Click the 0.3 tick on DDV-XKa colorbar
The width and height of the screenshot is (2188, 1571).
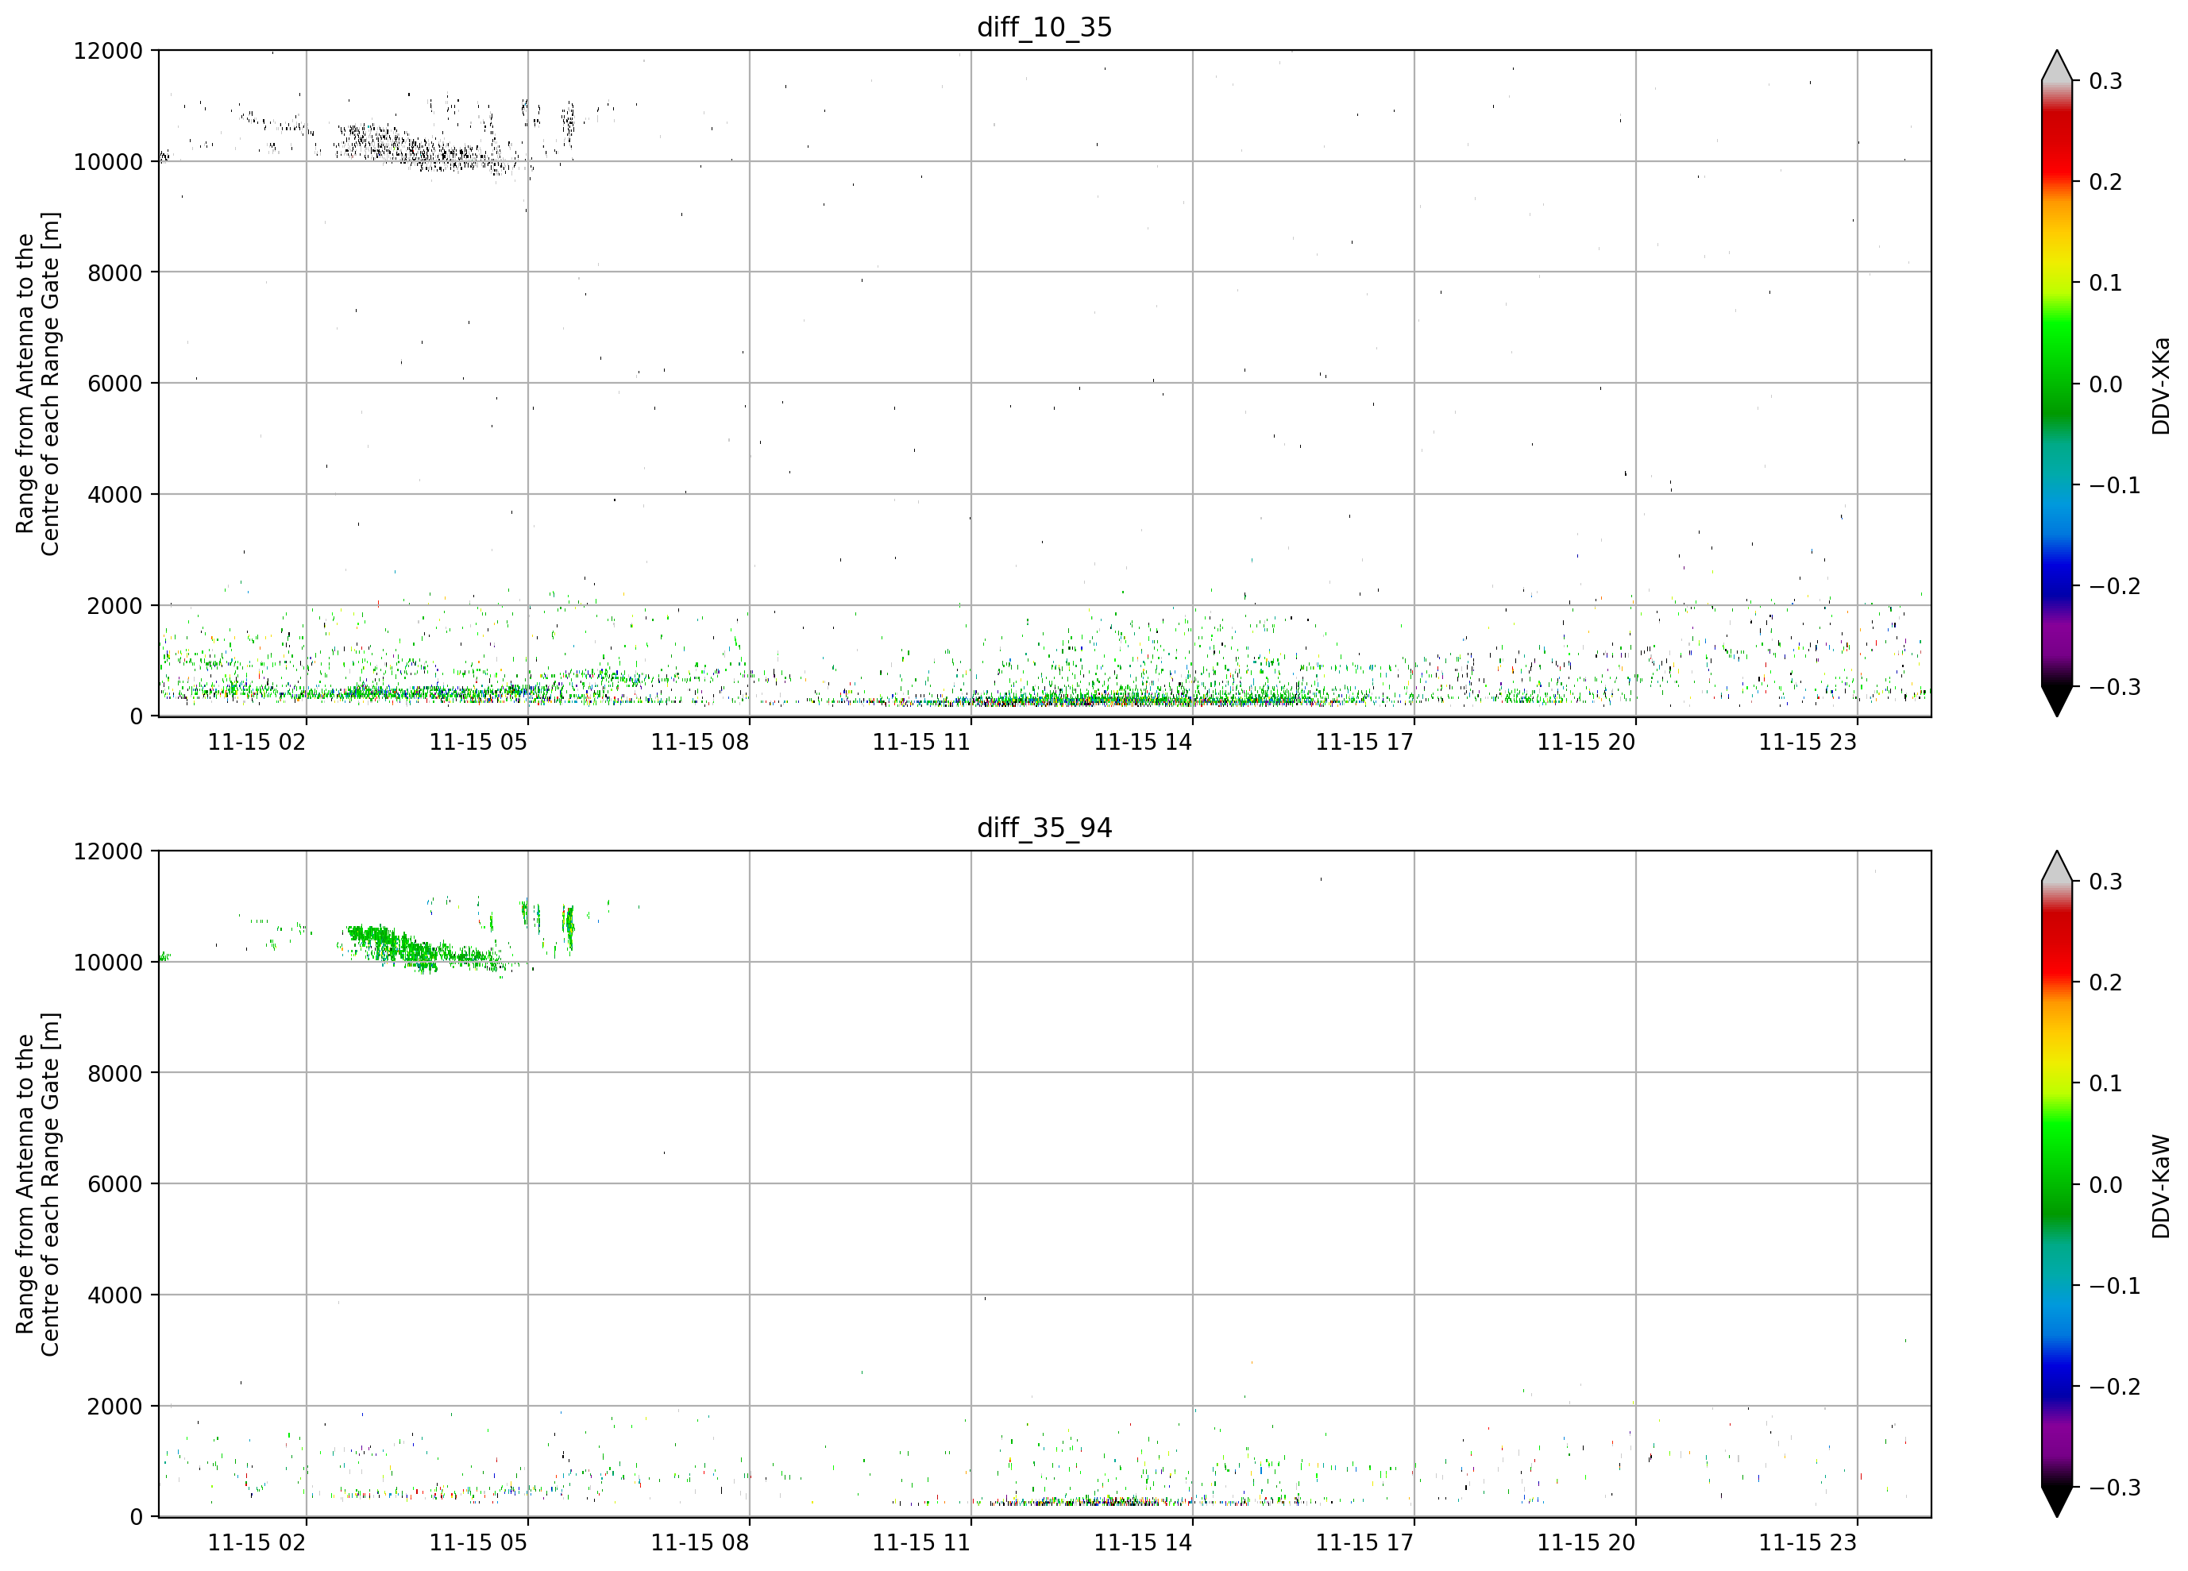point(2106,81)
